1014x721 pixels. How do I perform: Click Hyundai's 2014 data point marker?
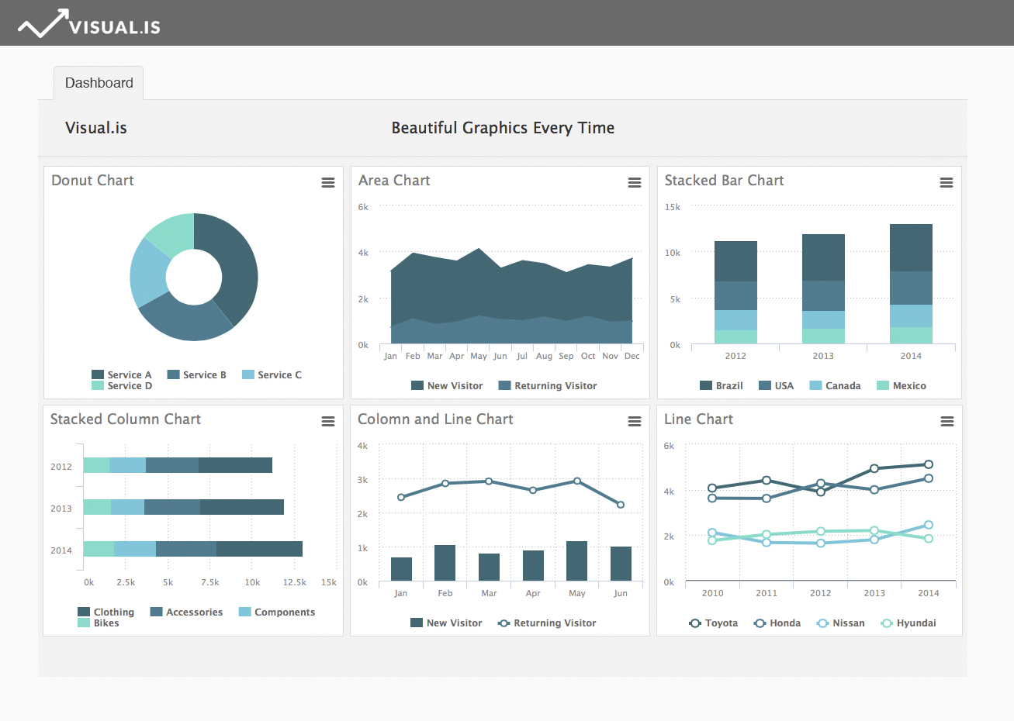(x=929, y=538)
